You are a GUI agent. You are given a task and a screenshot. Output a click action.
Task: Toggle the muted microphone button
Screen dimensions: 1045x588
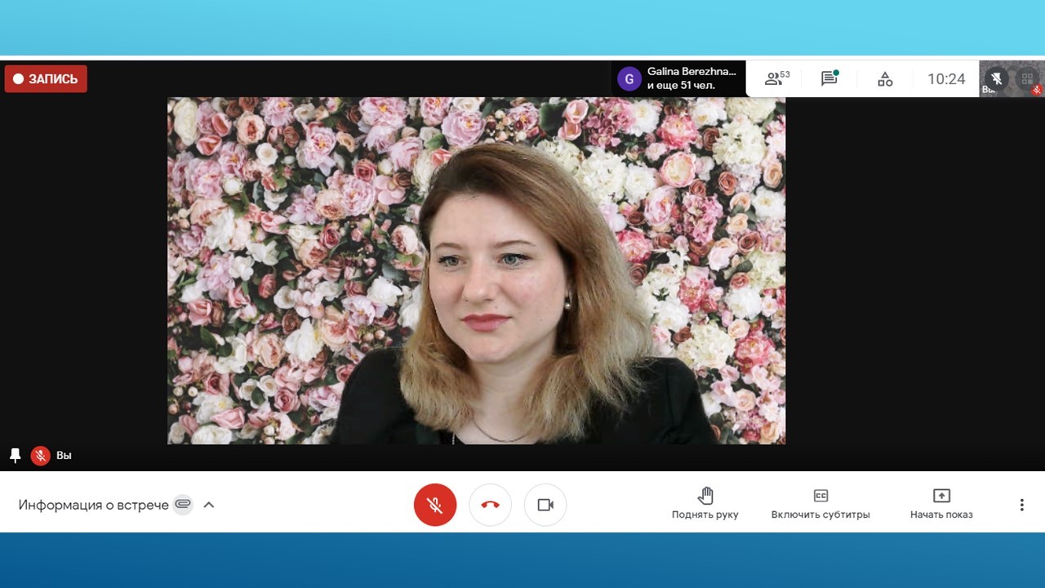(x=435, y=505)
